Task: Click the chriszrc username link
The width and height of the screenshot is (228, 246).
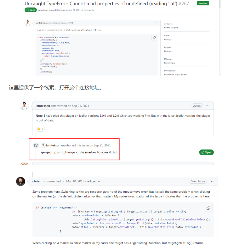Action: pos(38,181)
